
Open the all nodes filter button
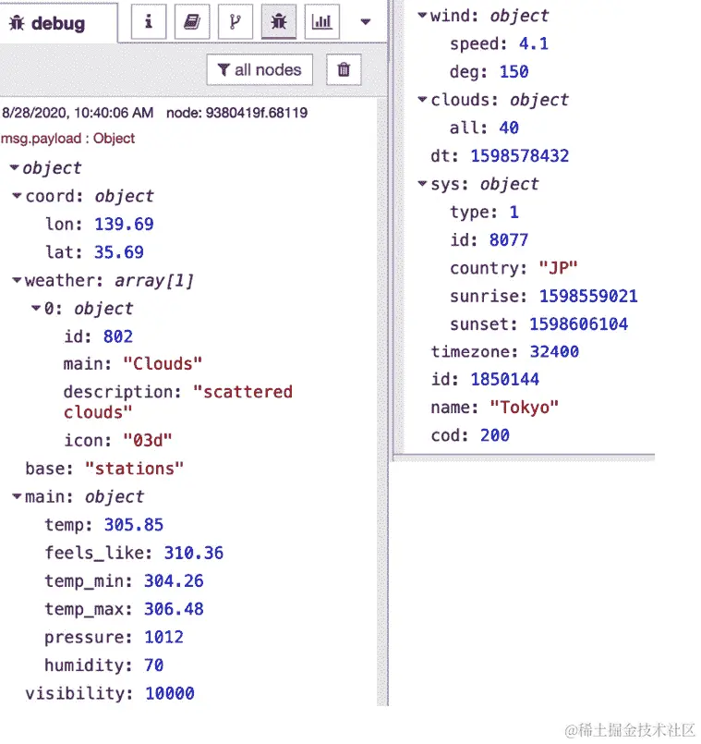(260, 69)
